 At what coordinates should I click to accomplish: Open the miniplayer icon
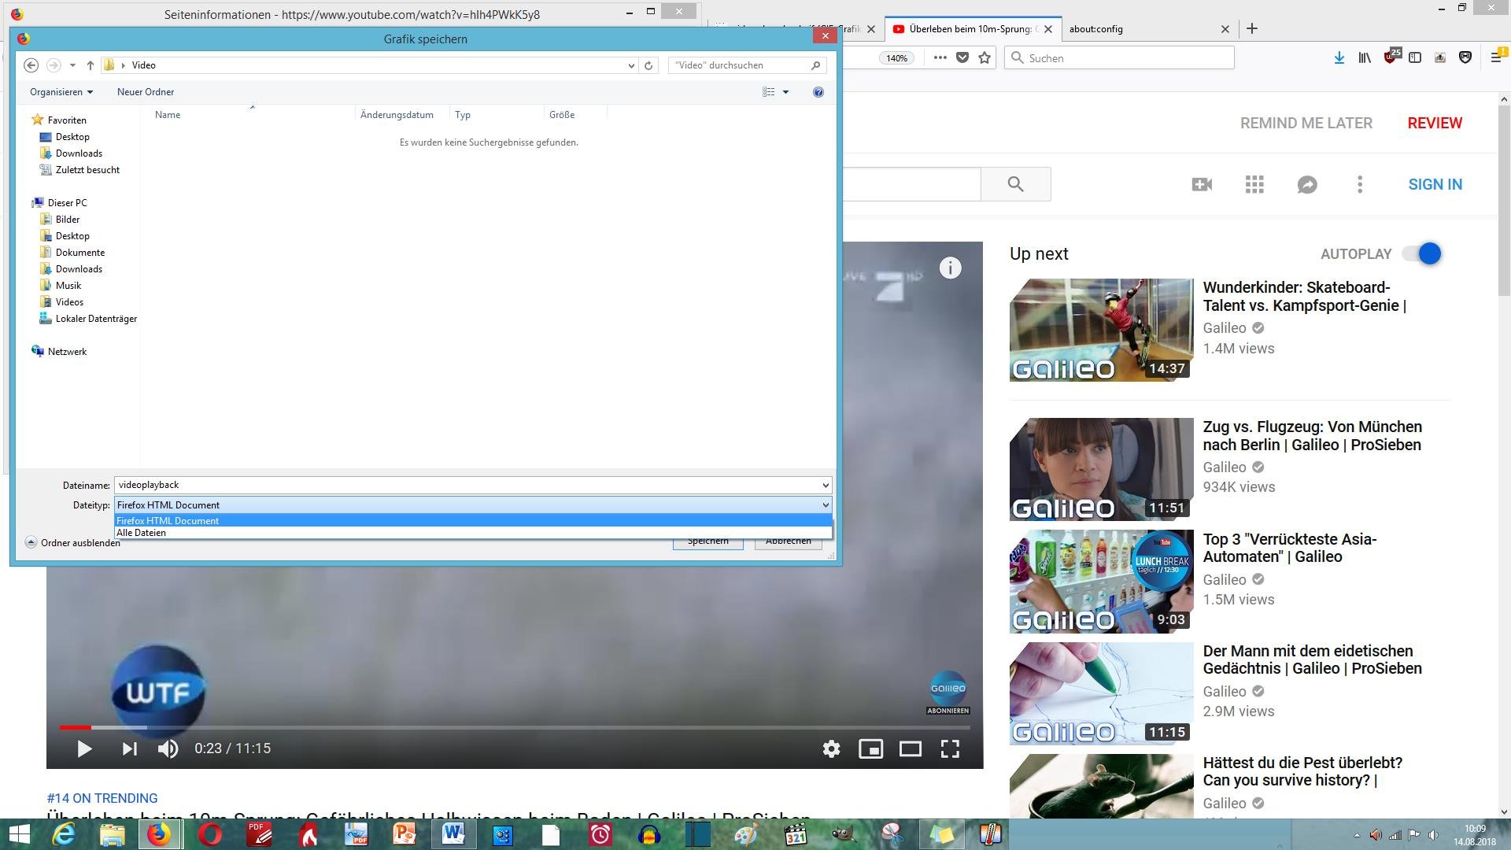870,748
